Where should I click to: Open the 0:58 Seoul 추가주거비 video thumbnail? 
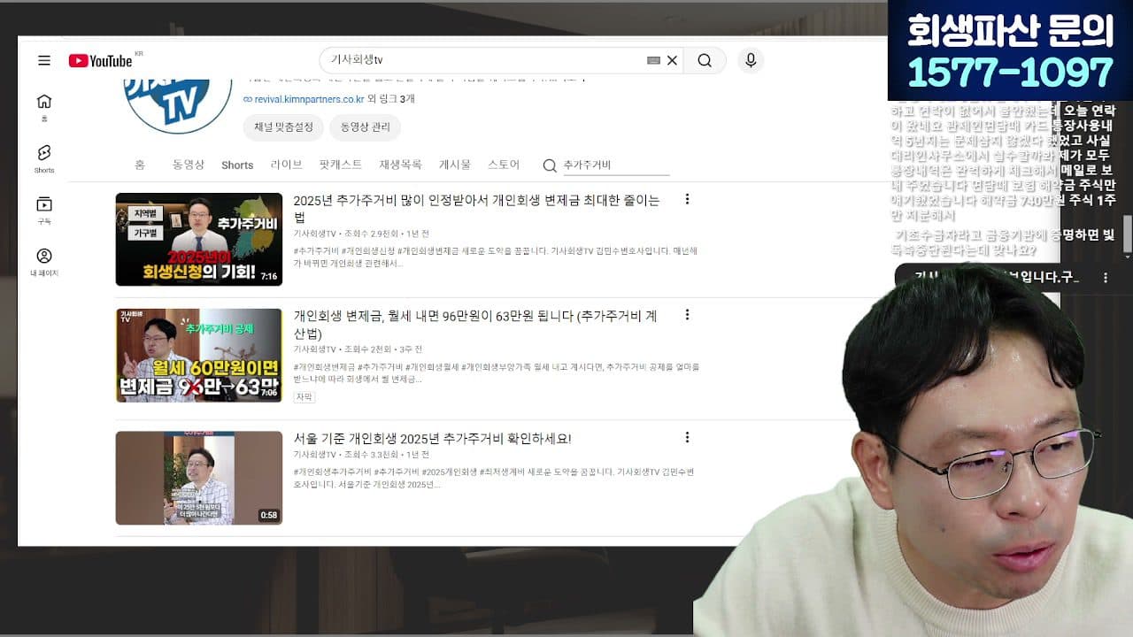point(199,478)
